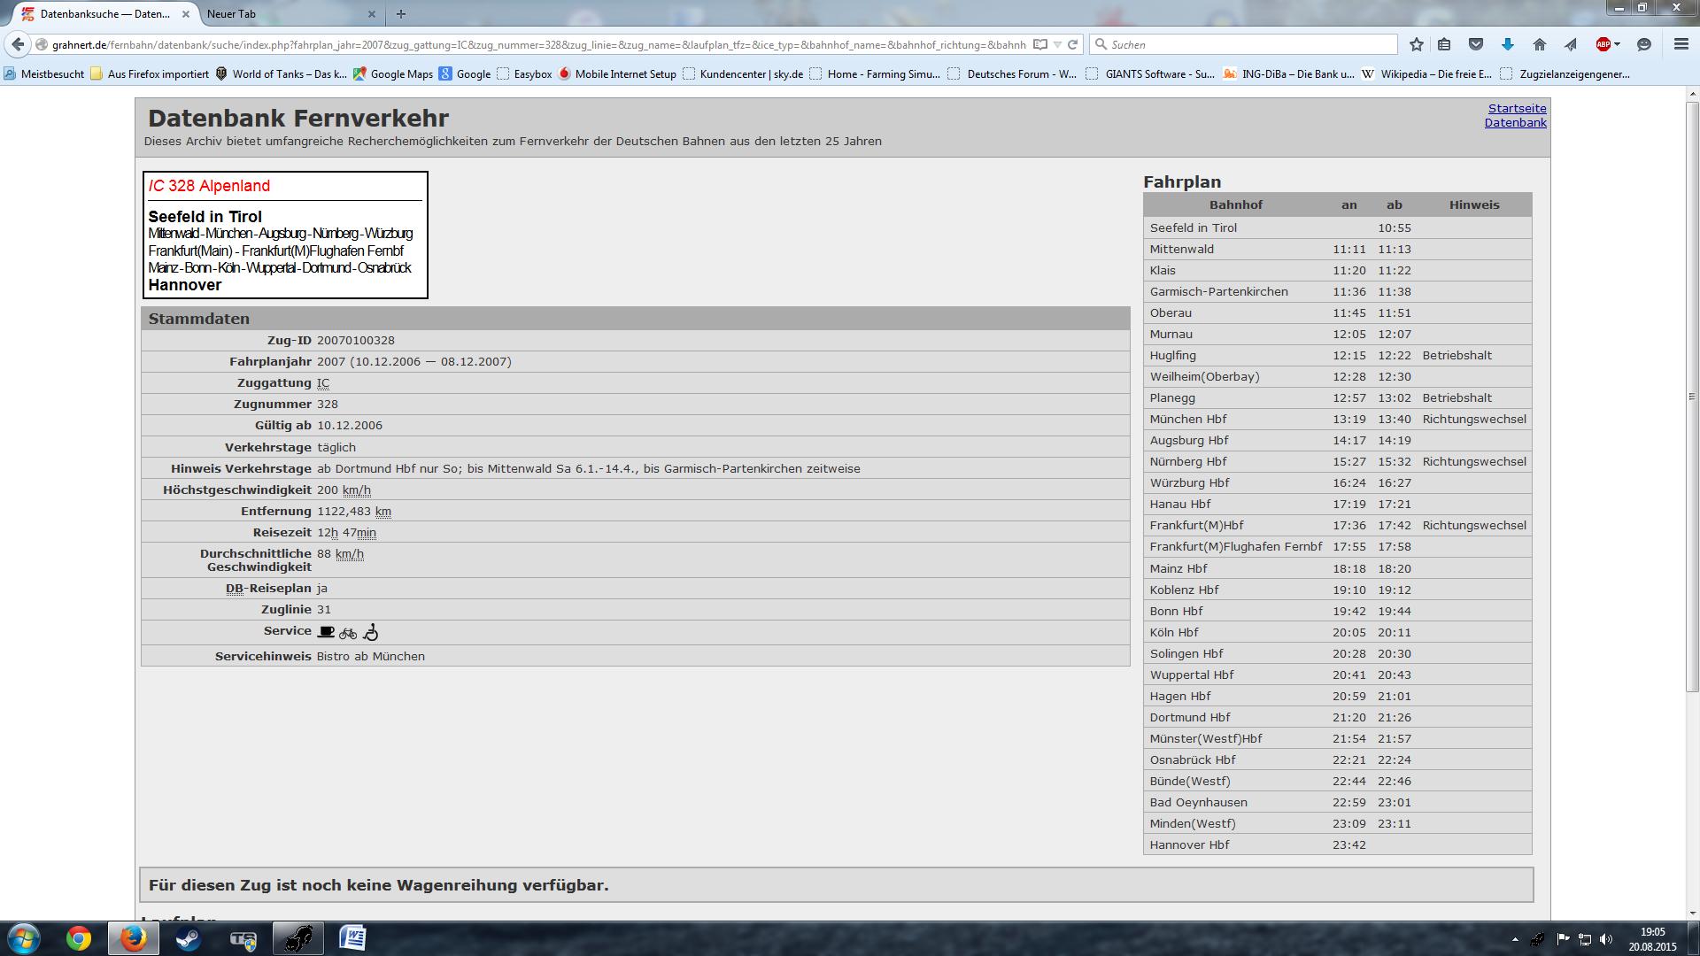This screenshot has width=1700, height=956.
Task: Reload the page with refresh icon
Action: (x=1072, y=44)
